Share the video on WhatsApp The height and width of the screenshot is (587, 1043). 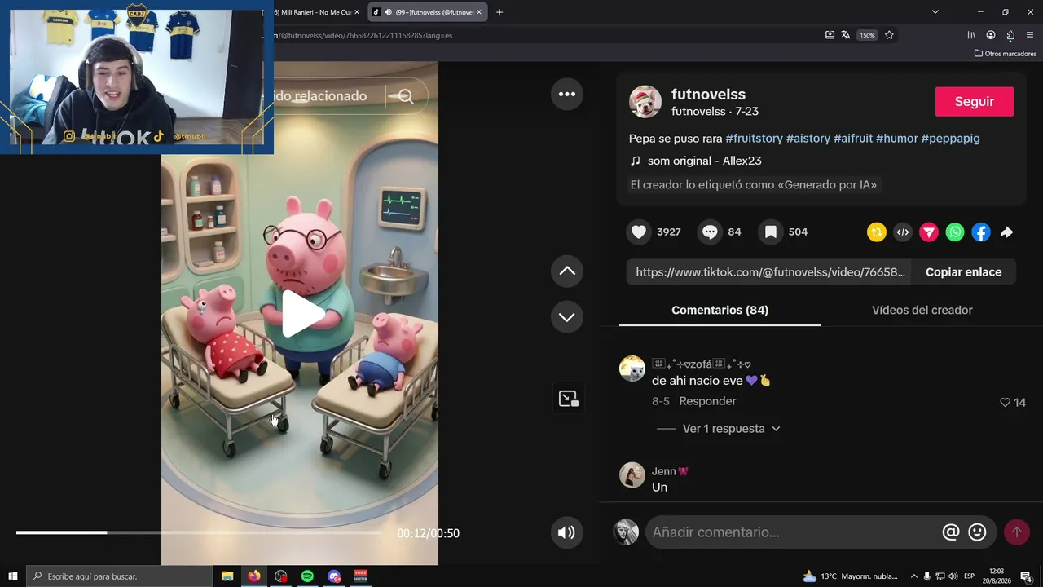(955, 232)
